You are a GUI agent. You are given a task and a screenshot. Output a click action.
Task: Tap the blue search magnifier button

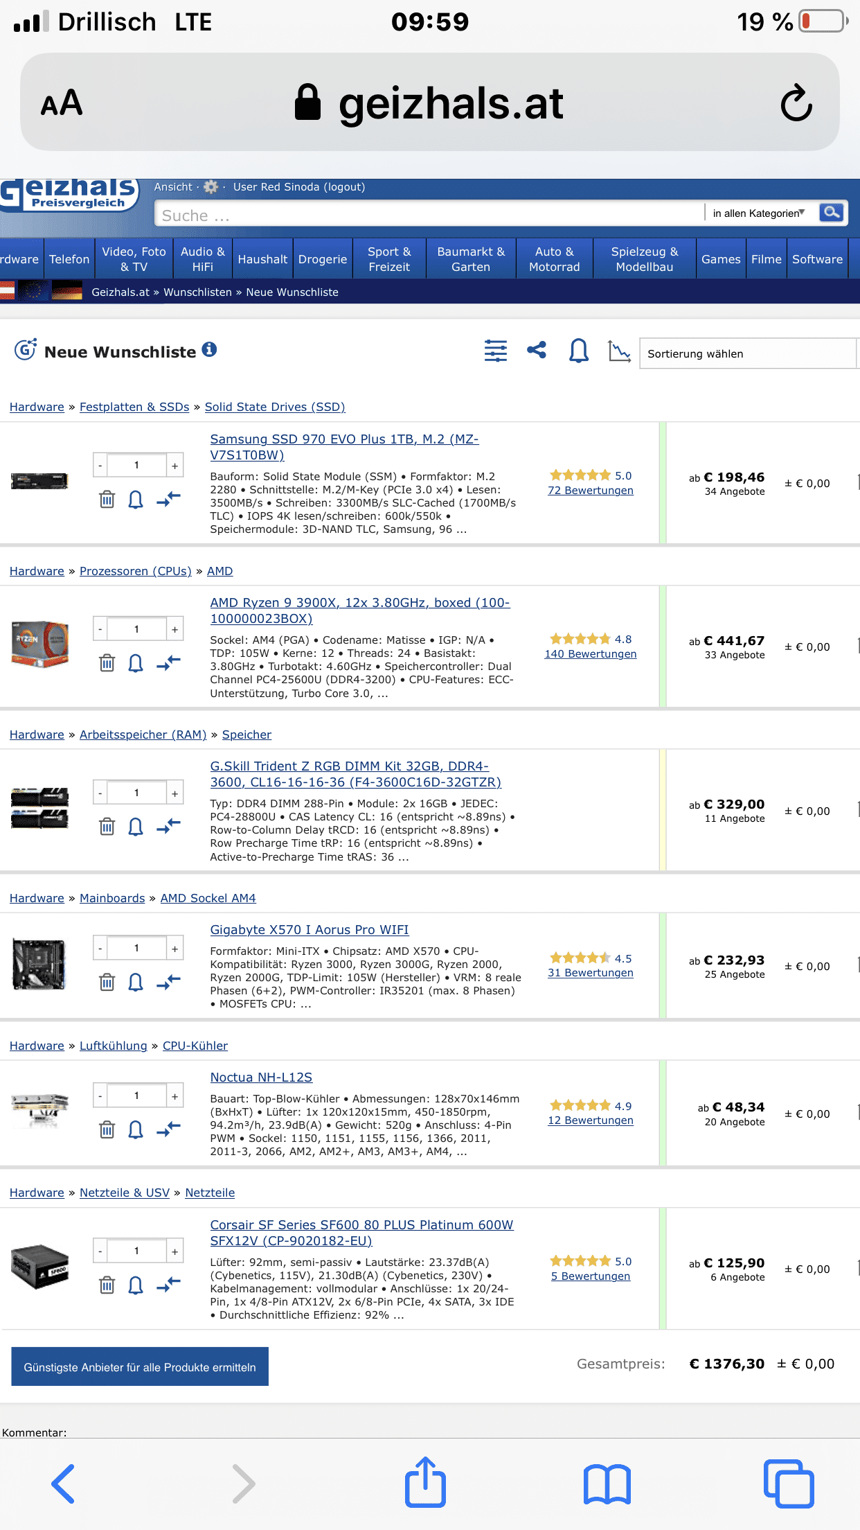click(x=832, y=213)
